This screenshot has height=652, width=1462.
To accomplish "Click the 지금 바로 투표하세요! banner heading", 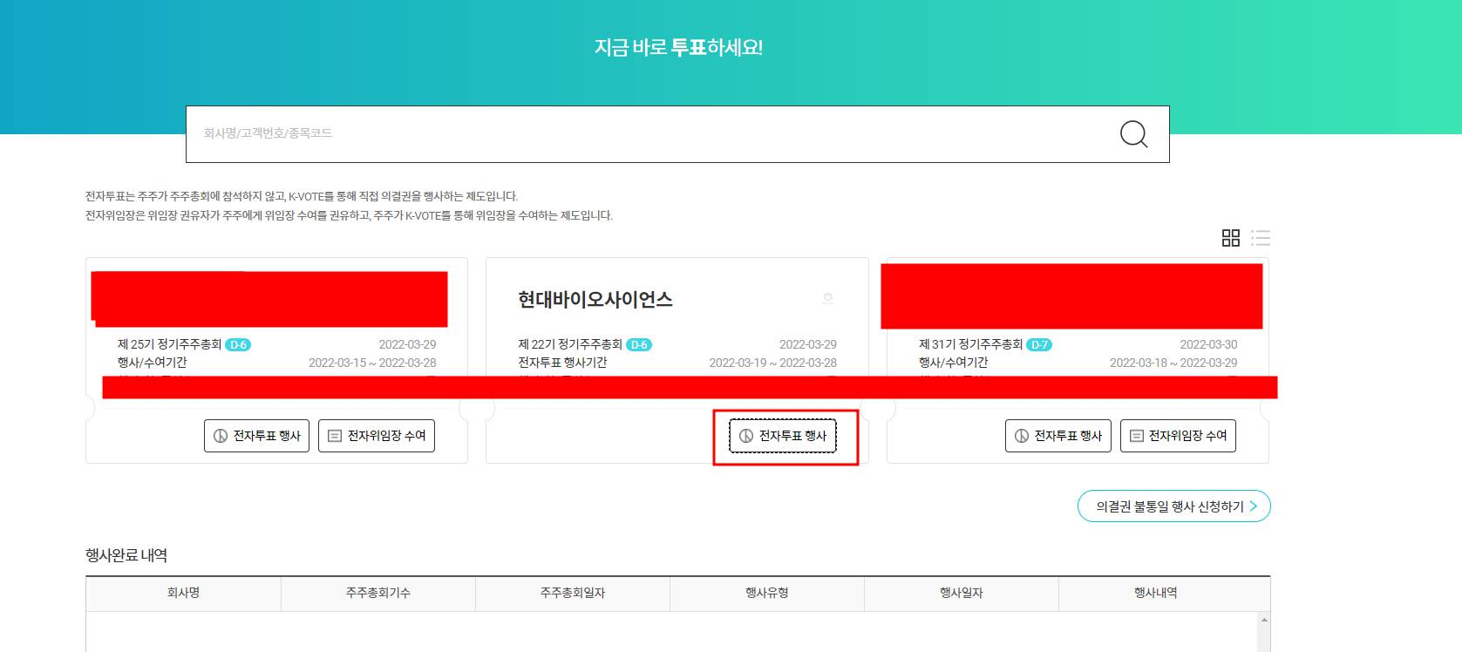I will point(678,47).
